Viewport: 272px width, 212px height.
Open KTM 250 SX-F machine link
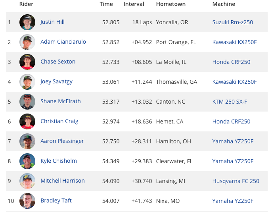(x=230, y=102)
